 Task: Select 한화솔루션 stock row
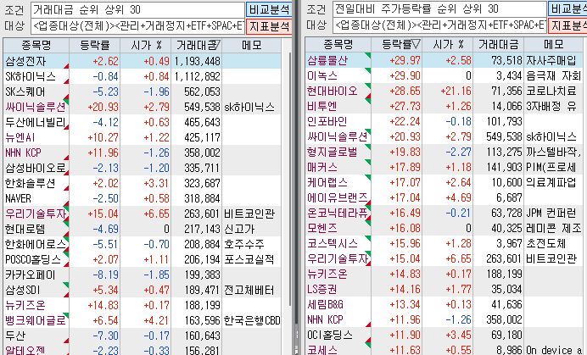143,183
